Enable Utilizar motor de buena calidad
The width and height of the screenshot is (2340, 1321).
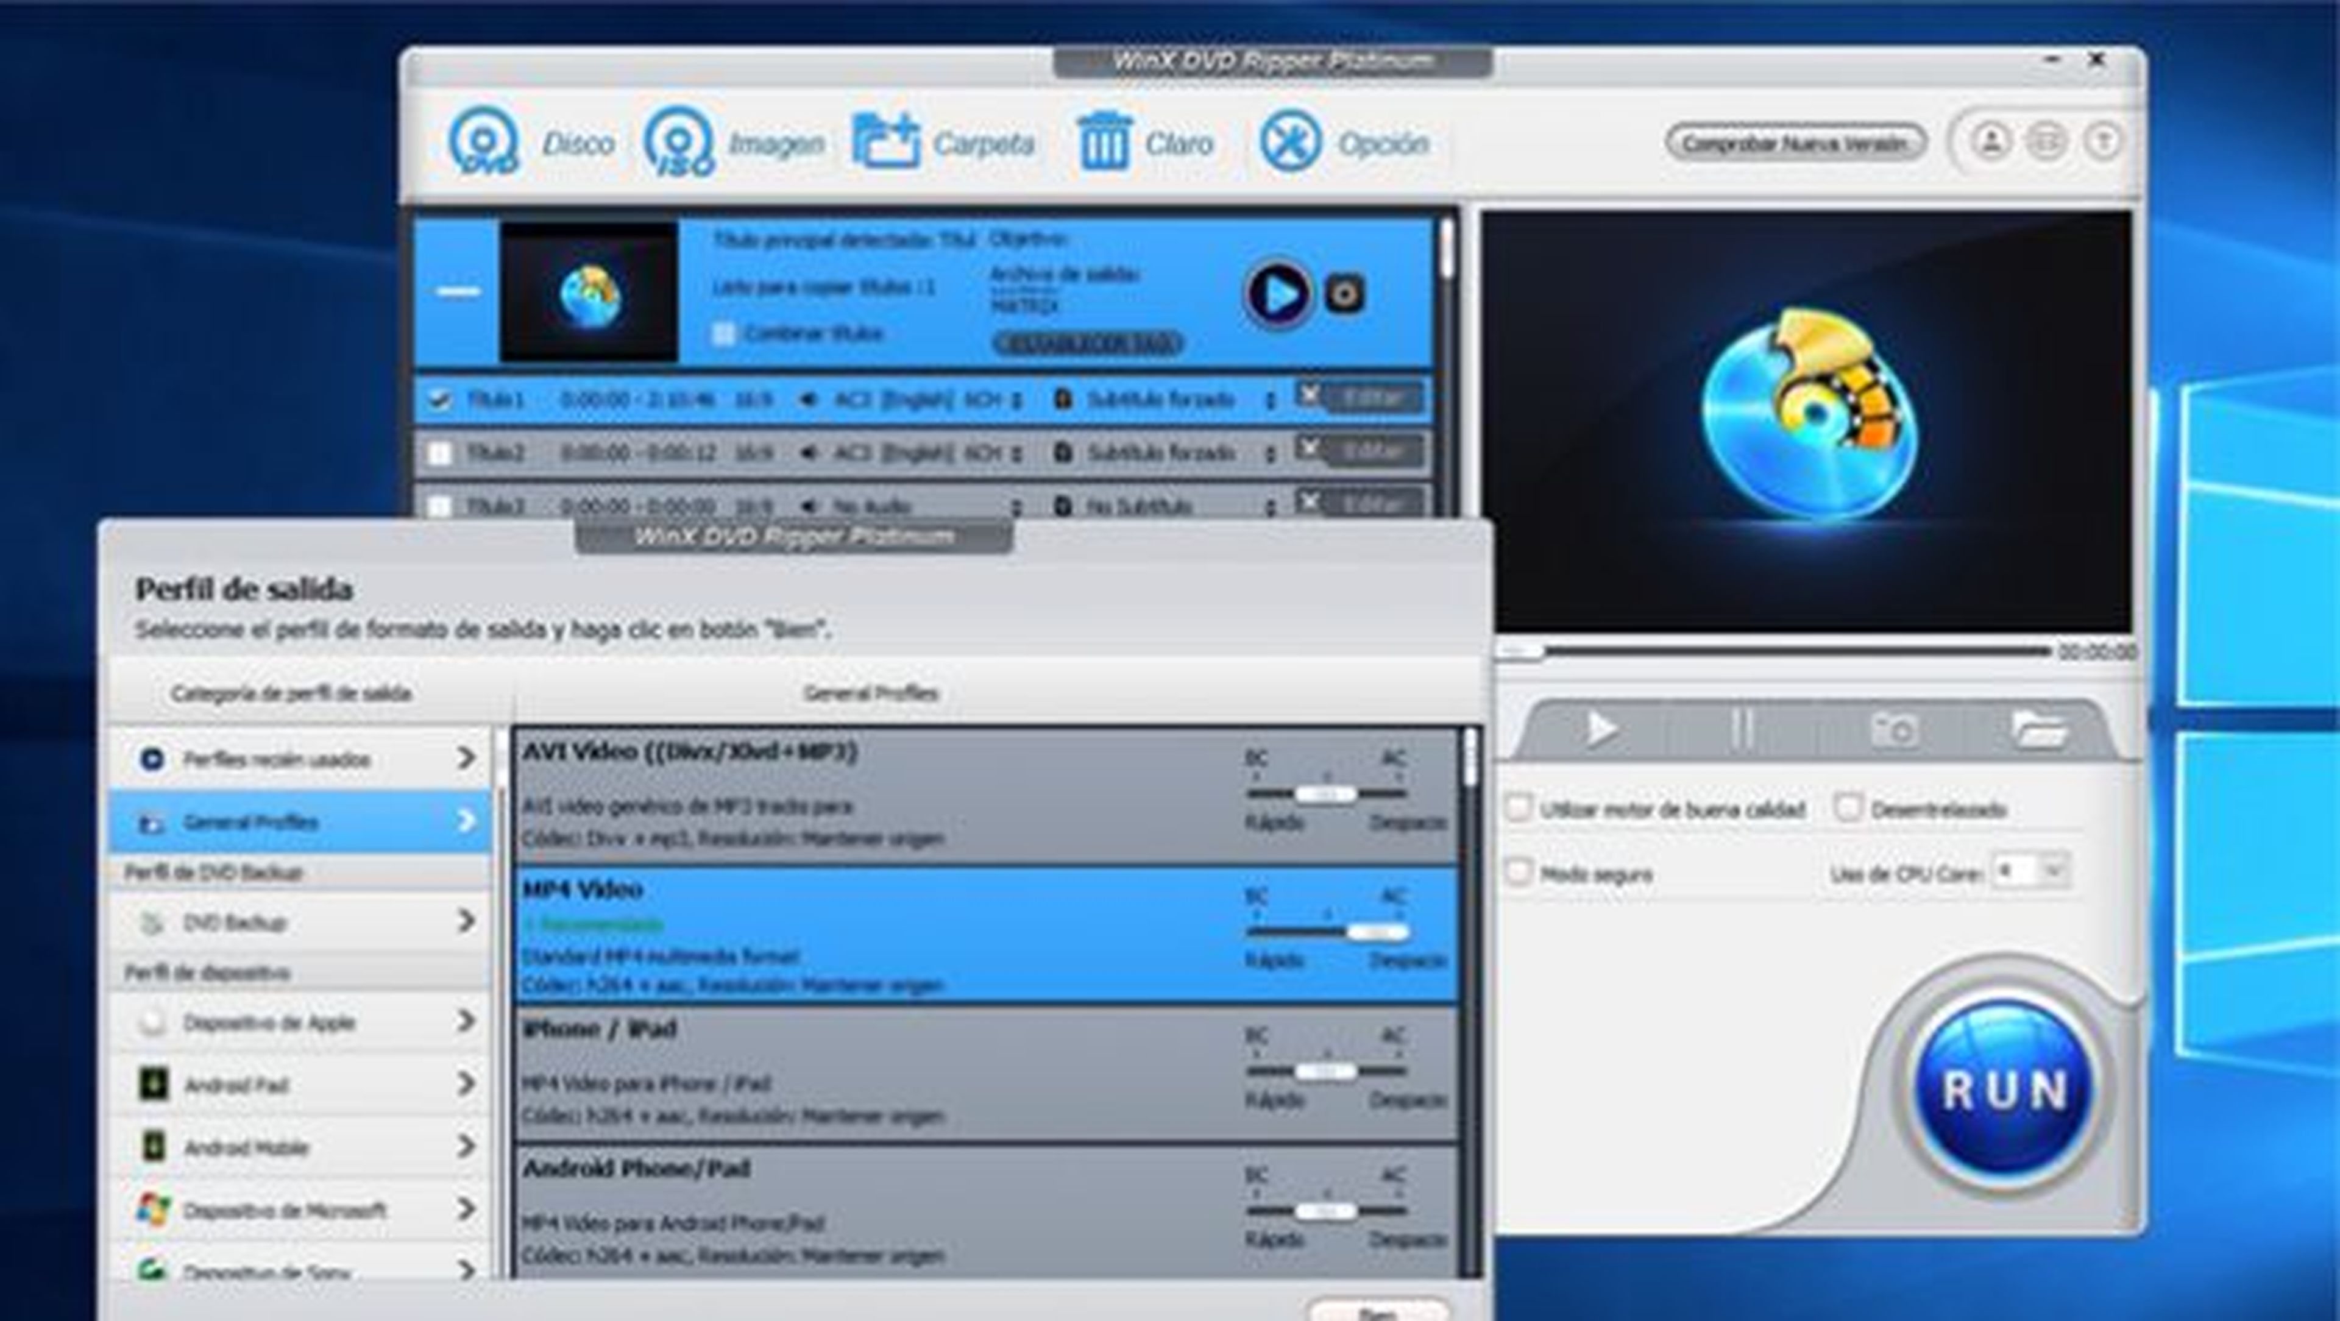(1519, 808)
